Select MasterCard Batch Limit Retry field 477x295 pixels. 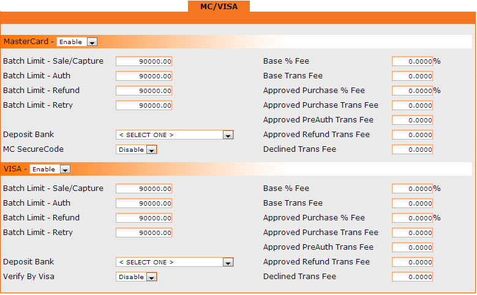pyautogui.click(x=144, y=105)
